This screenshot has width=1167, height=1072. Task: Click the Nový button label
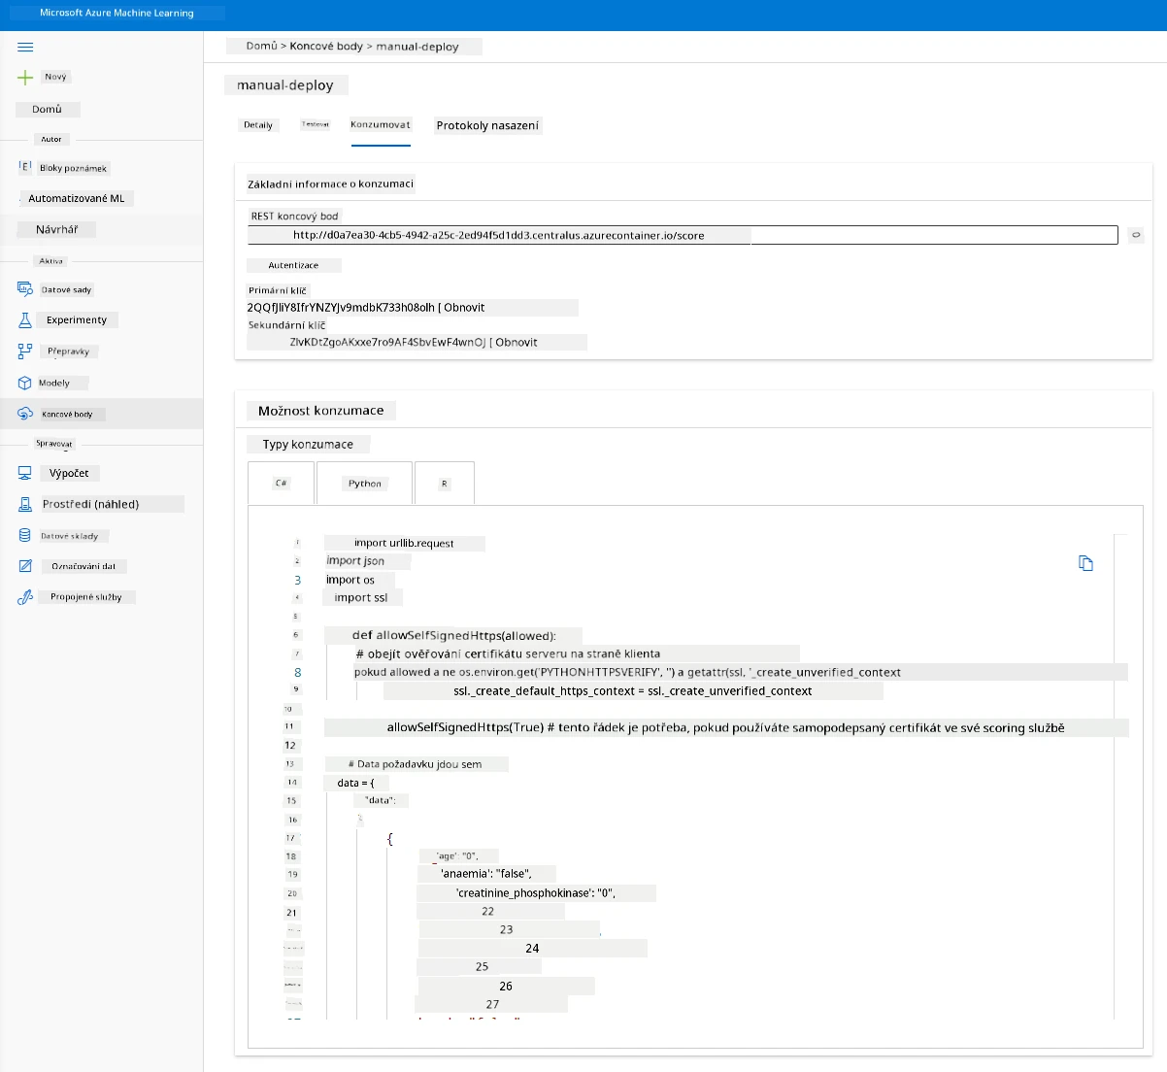click(x=55, y=77)
